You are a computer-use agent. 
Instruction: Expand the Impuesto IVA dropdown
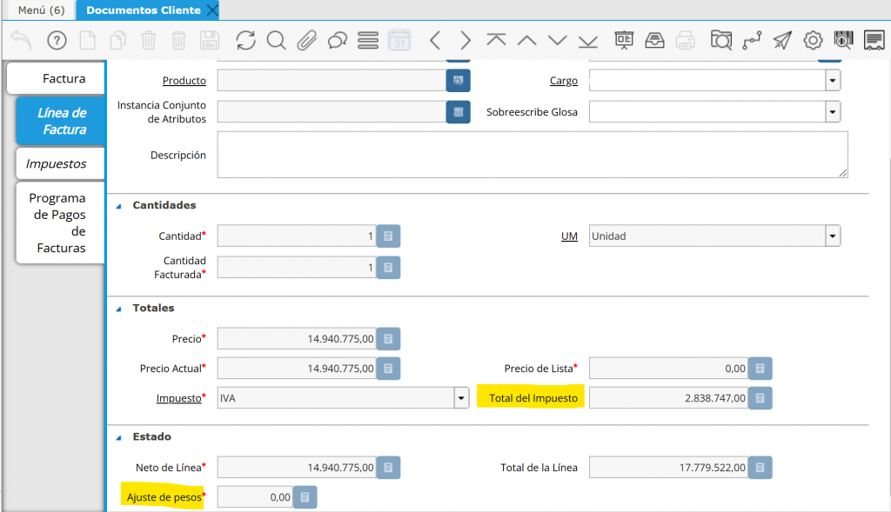click(461, 398)
